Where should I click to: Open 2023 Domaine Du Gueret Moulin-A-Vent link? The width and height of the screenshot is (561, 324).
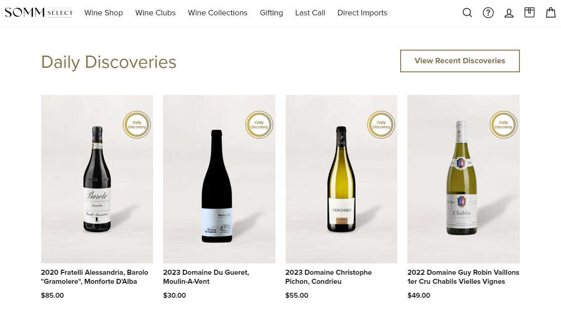tap(206, 277)
